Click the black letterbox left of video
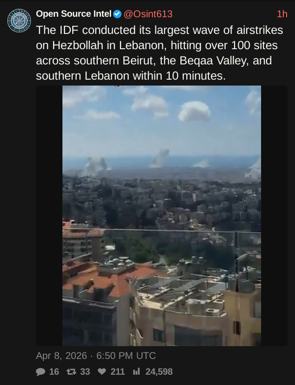The image size is (295, 385). (49, 216)
